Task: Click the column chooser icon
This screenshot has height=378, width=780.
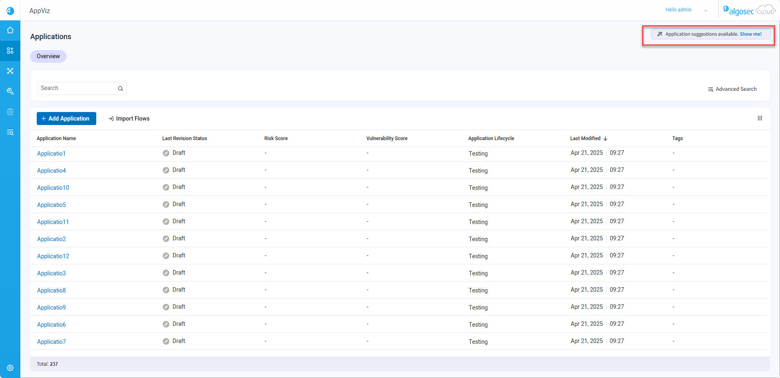Action: coord(760,118)
